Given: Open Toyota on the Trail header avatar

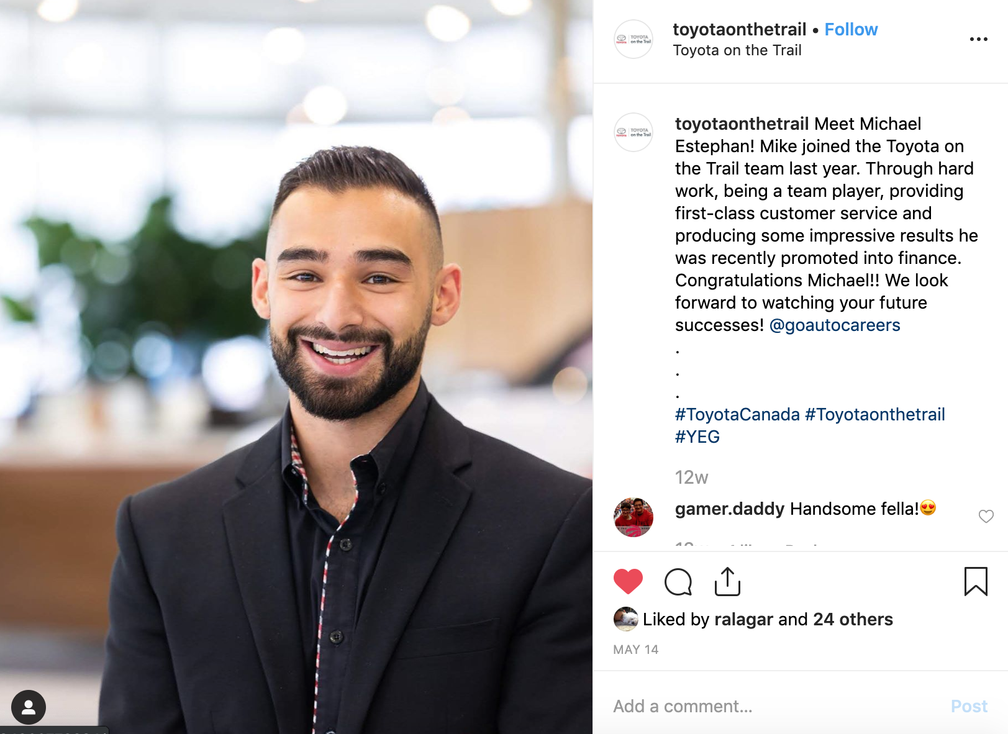Looking at the screenshot, I should tap(633, 39).
